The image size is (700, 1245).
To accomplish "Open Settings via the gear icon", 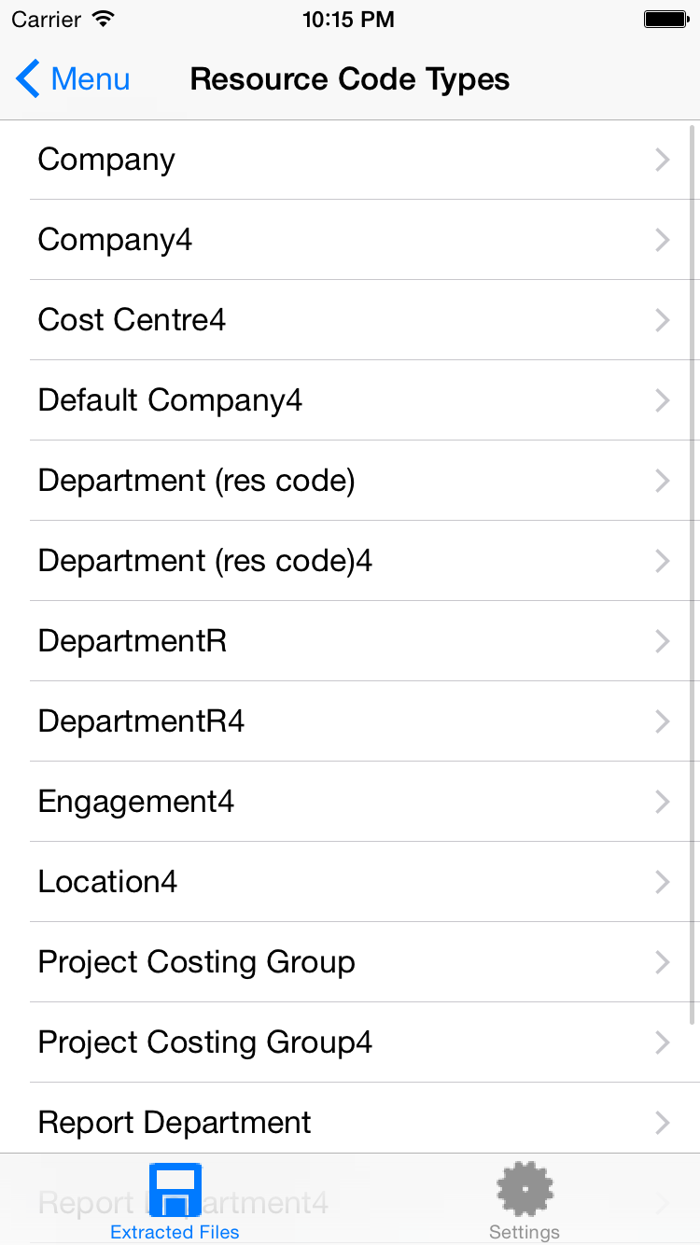I will click(525, 1189).
